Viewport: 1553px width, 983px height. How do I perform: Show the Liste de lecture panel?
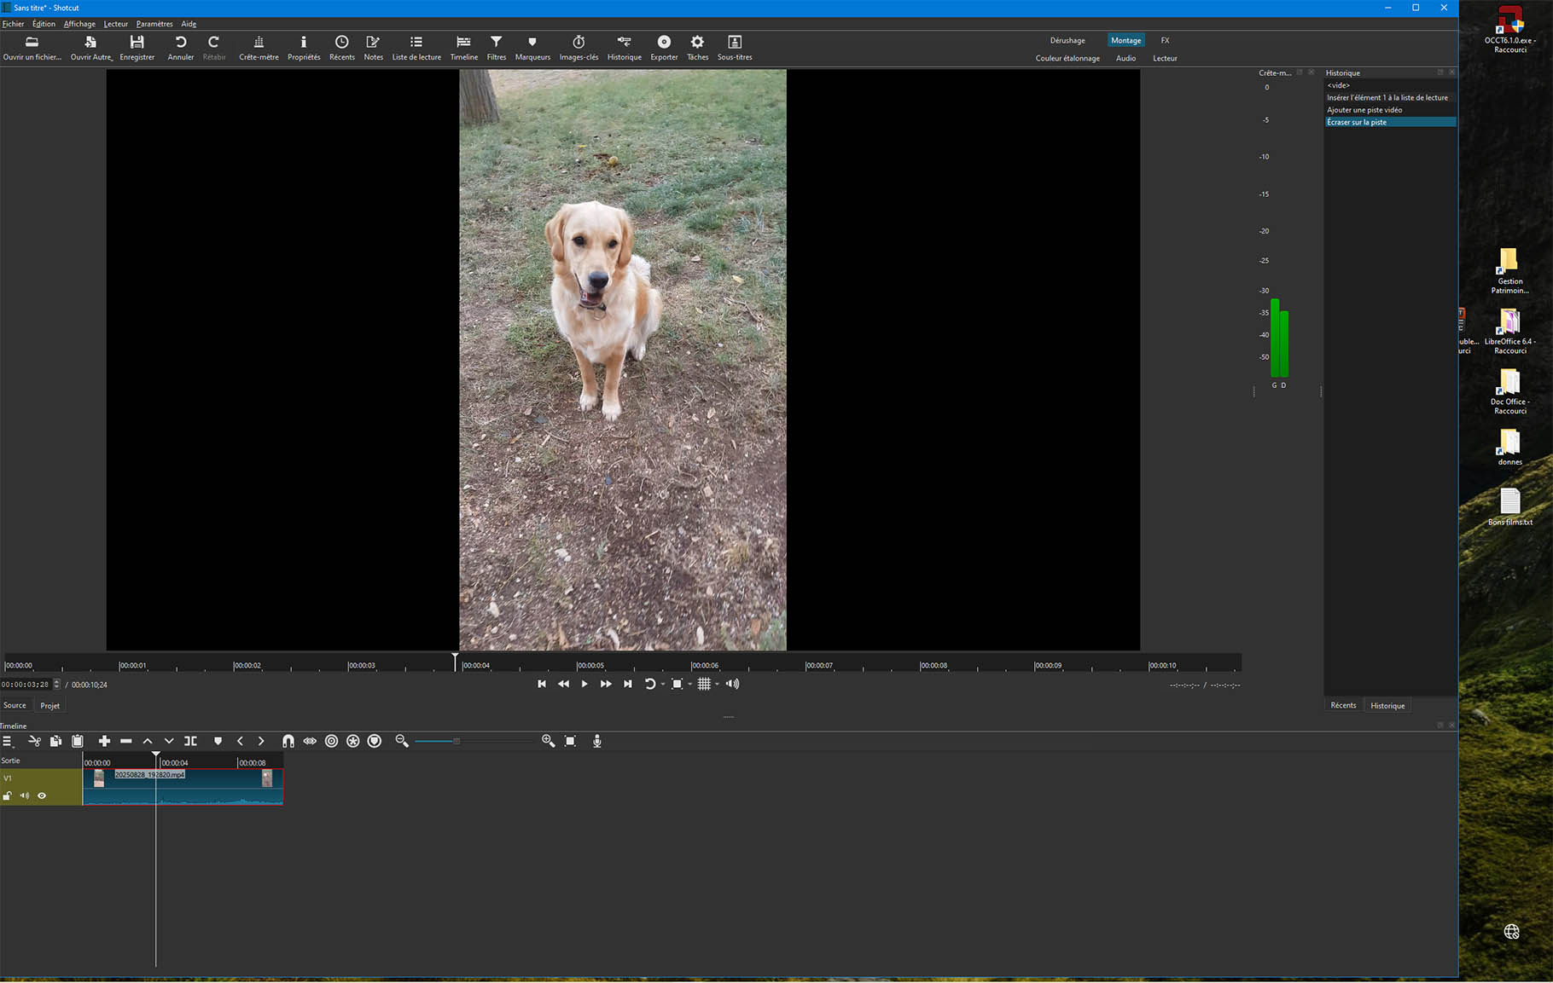click(416, 48)
